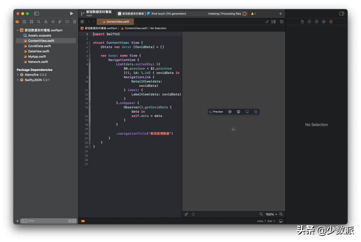The height and width of the screenshot is (242, 361).
Task: Click No Selection in the jump bar
Action: (158, 28)
